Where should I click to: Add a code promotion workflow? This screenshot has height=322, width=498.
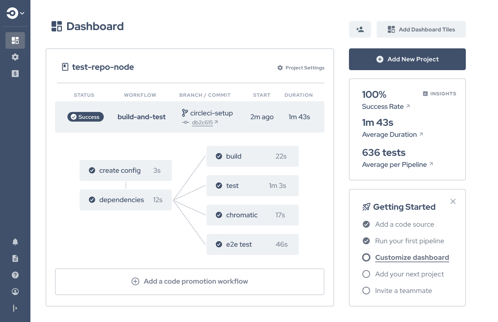coord(190,282)
